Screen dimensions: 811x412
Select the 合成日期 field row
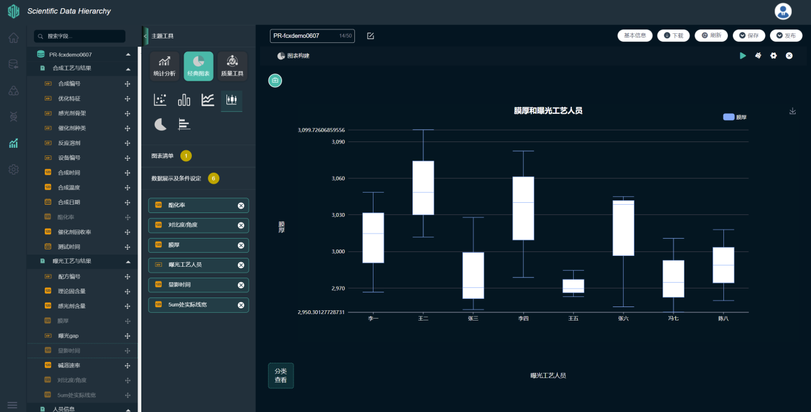coord(83,202)
